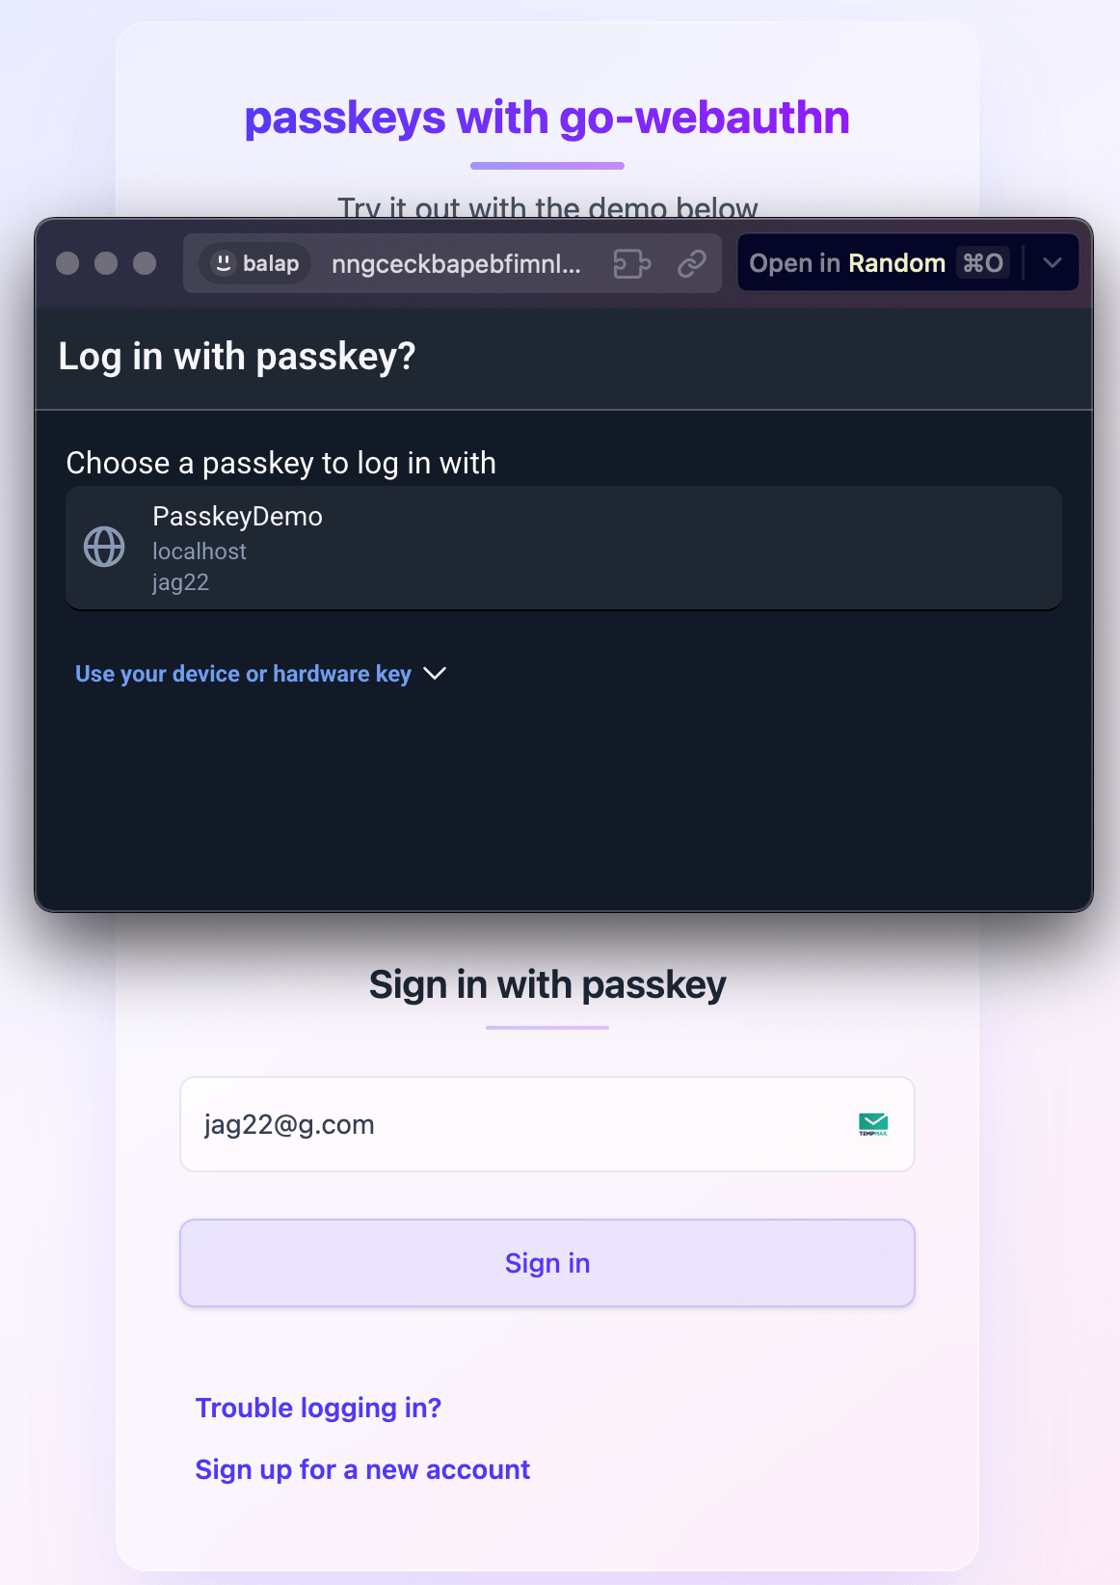Click the smiley face profile icon
Image resolution: width=1120 pixels, height=1585 pixels.
coord(224,263)
